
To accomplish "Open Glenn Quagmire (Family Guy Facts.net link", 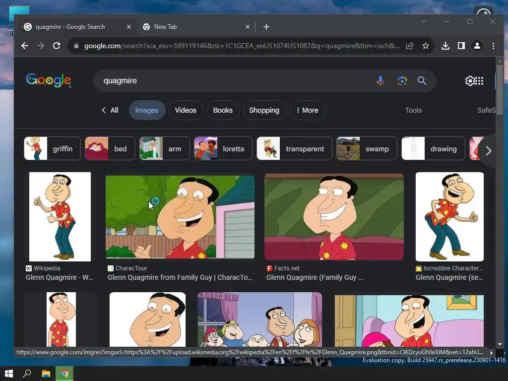I will [315, 277].
